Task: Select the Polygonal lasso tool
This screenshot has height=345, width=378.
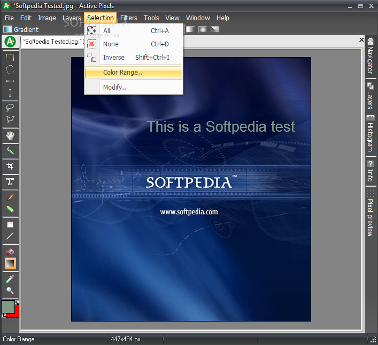Action: point(10,119)
